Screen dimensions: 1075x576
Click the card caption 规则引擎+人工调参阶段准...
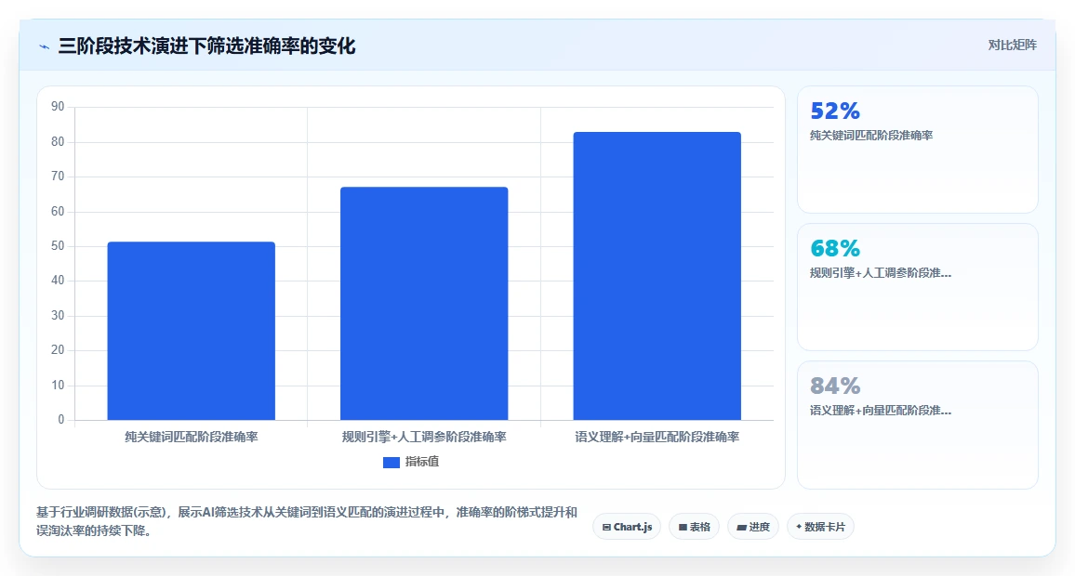click(881, 273)
